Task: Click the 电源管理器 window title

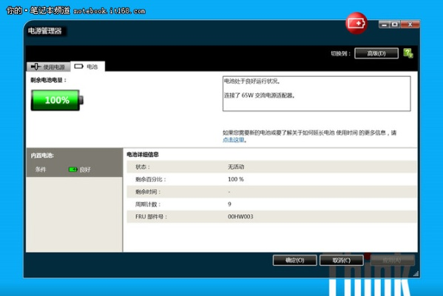Action: (x=45, y=31)
